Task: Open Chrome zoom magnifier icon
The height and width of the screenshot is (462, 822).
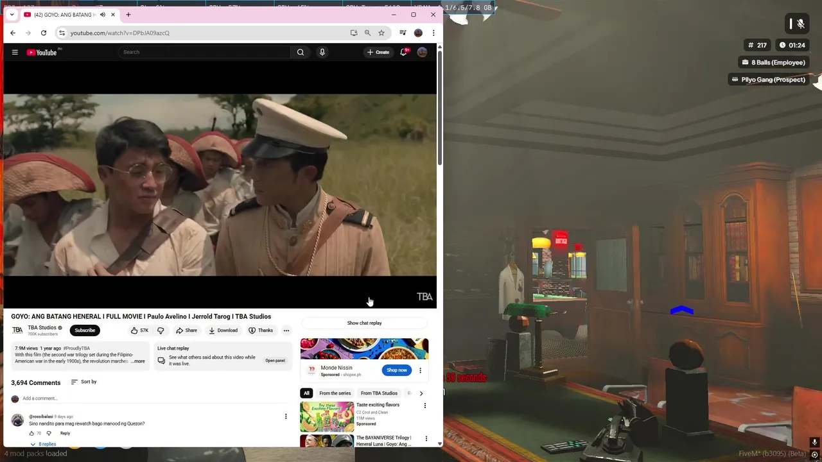Action: [367, 33]
